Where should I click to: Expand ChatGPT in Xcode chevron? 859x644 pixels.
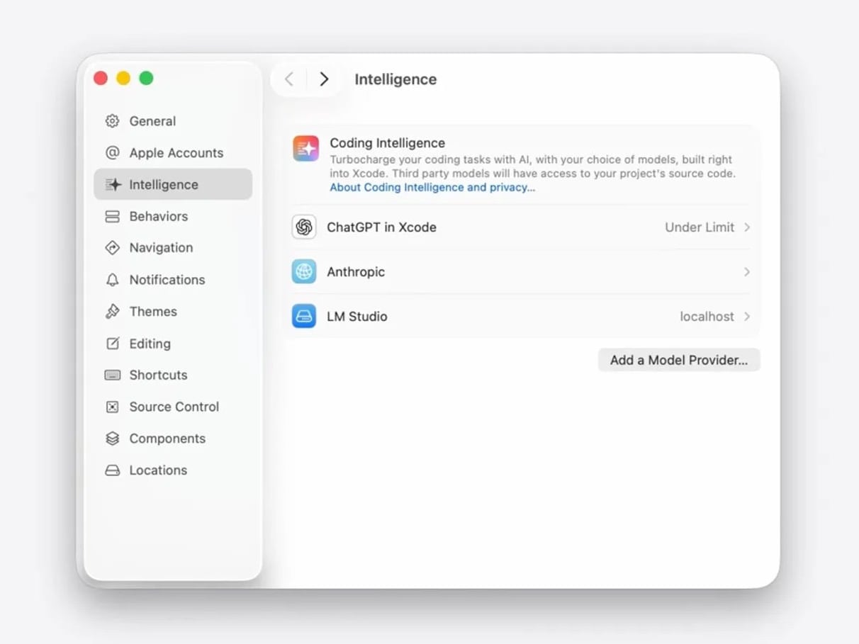tap(747, 227)
